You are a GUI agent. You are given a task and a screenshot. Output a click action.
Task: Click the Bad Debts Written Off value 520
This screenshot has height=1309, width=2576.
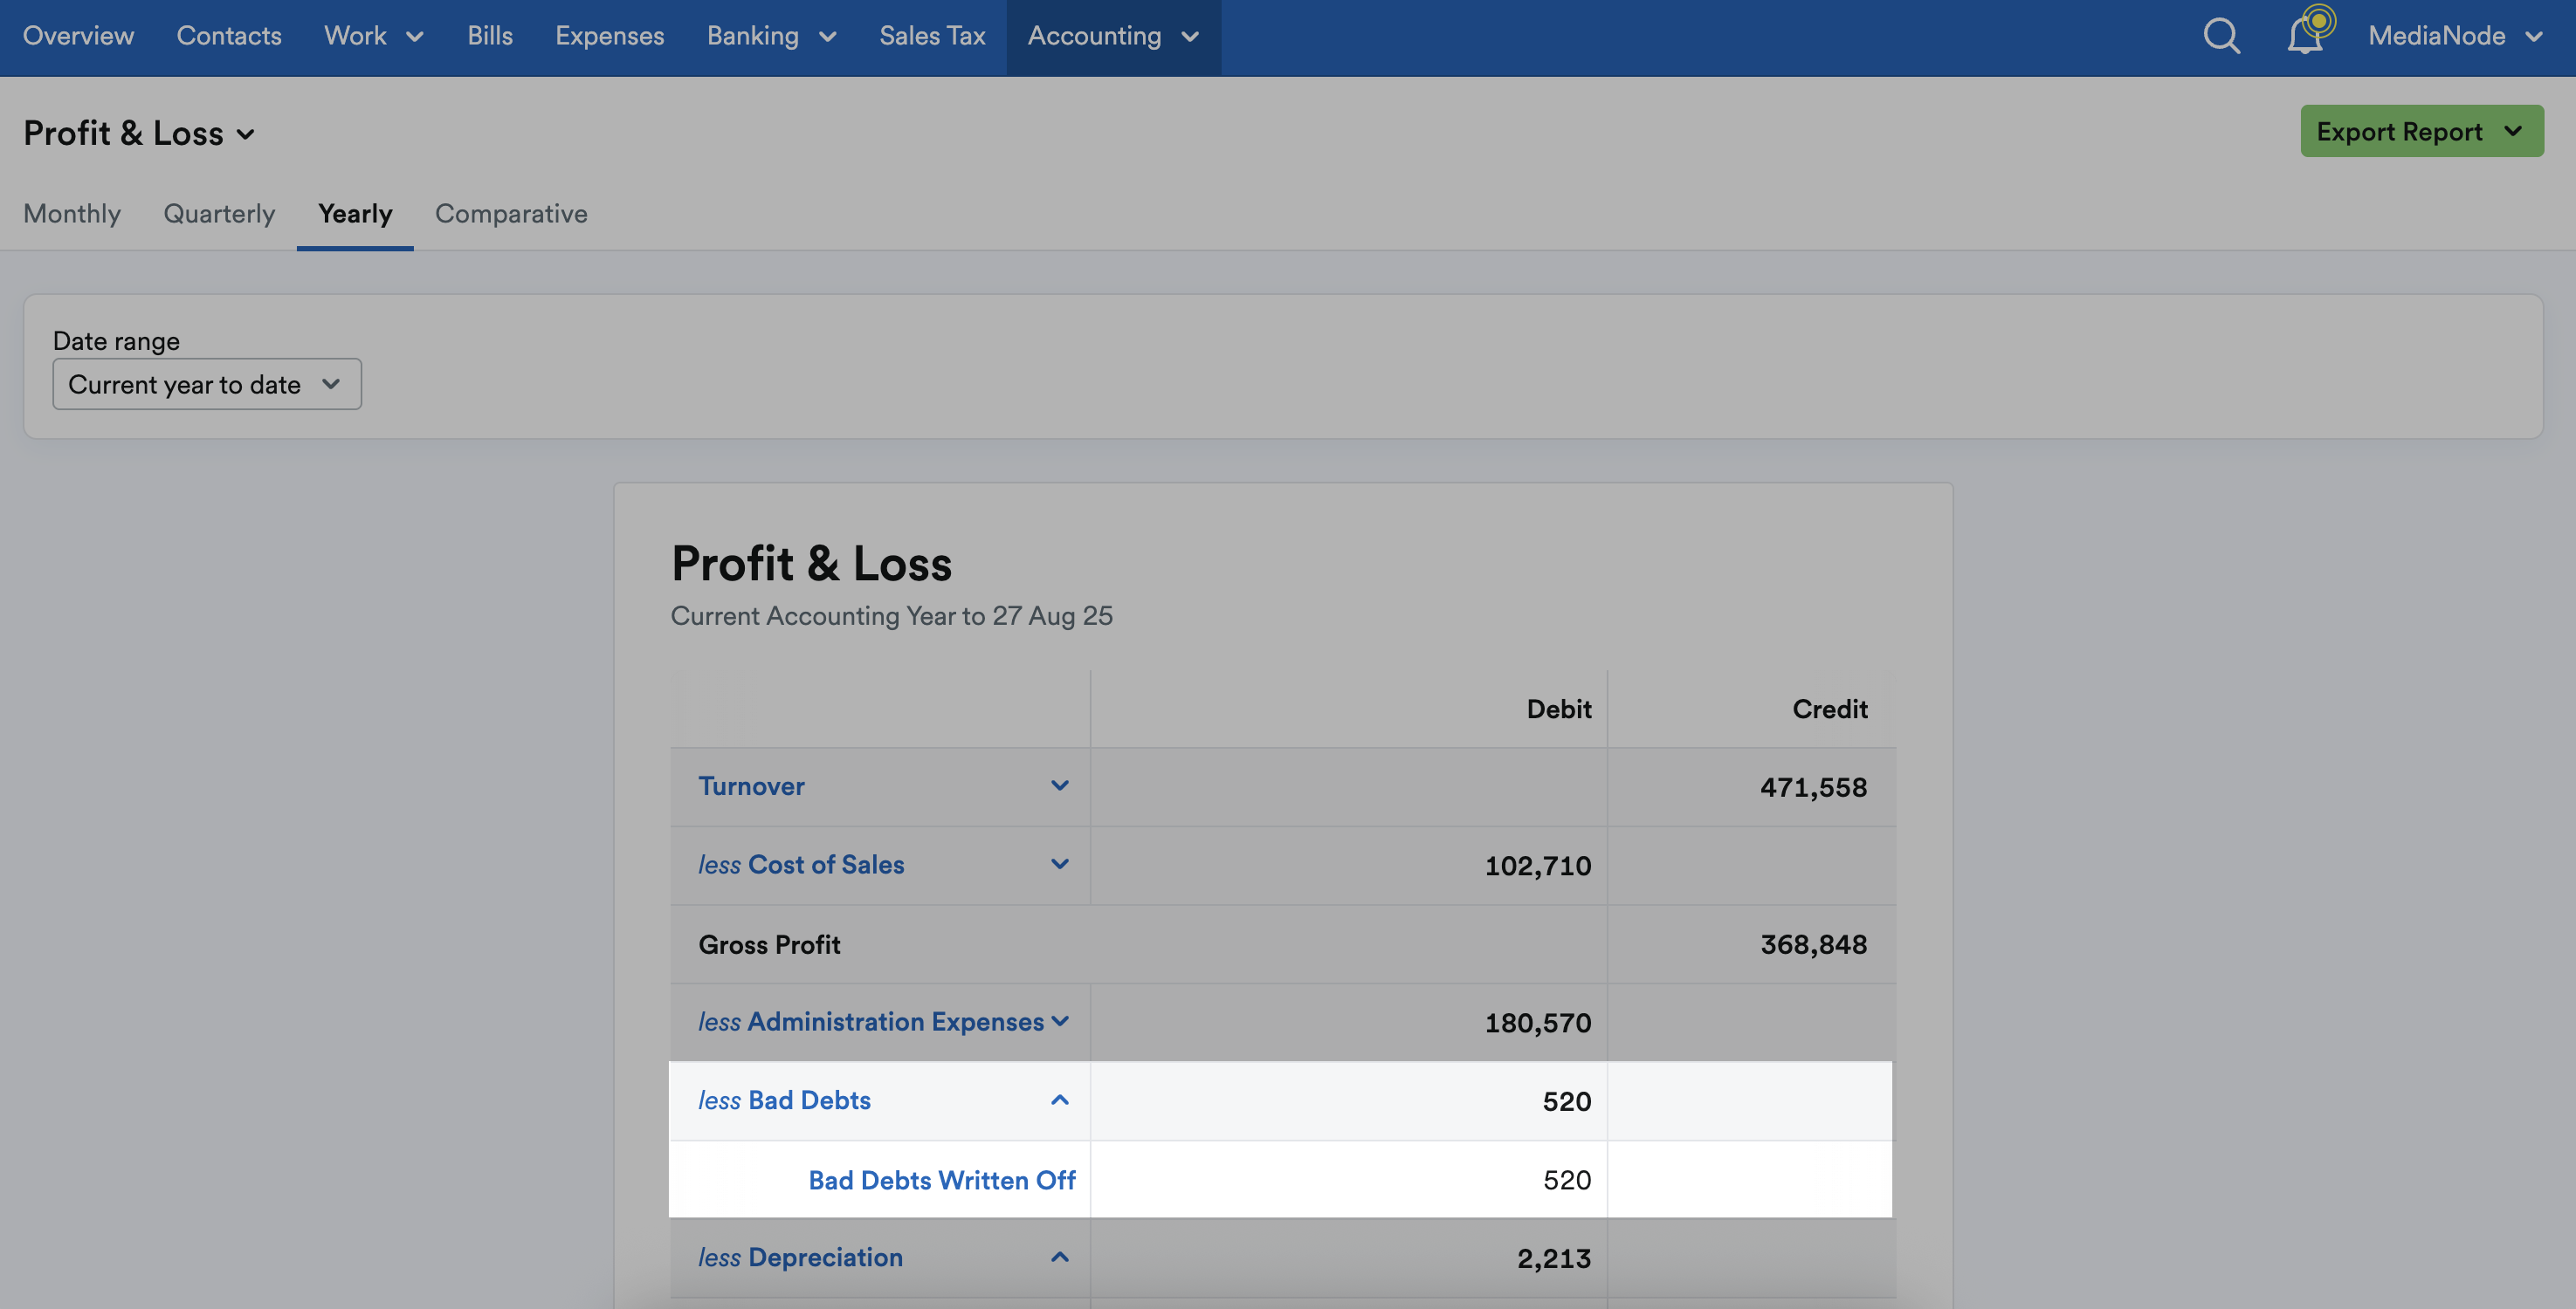(1567, 1180)
